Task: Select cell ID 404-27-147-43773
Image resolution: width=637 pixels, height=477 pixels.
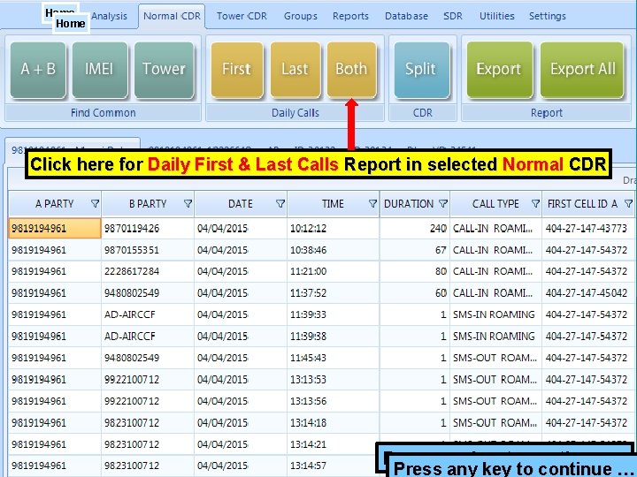Action: click(x=587, y=229)
